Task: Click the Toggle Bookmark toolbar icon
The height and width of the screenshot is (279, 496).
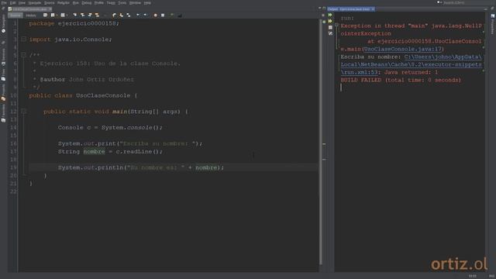Action: 129,15
